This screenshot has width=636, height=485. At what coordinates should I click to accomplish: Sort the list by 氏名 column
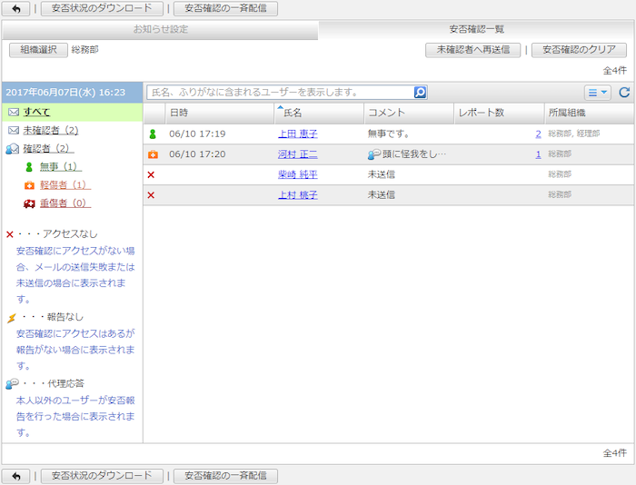tap(293, 113)
